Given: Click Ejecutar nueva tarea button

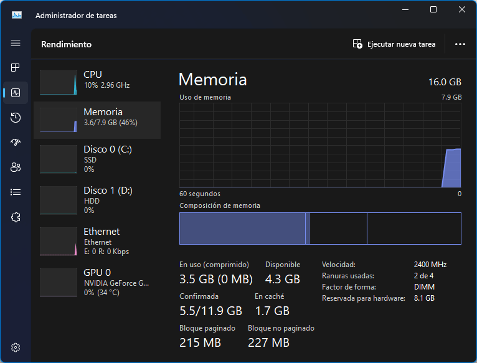Looking at the screenshot, I should pyautogui.click(x=394, y=44).
